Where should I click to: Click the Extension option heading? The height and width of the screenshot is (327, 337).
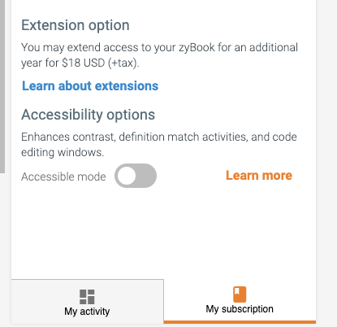click(x=76, y=25)
